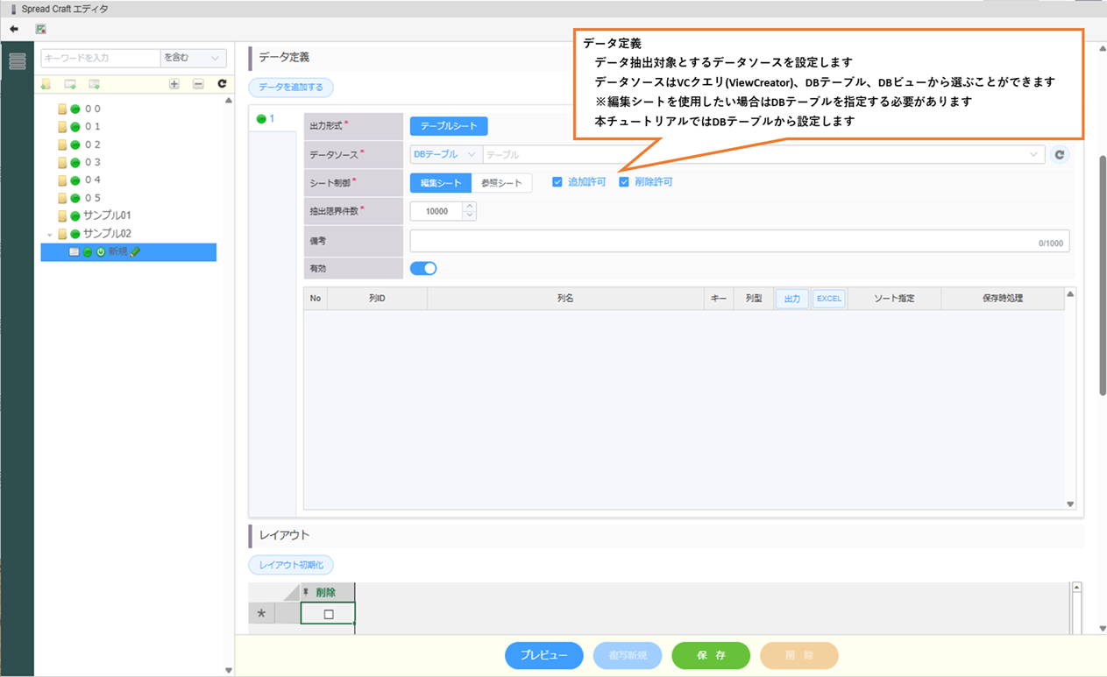Select data tab 1 in データ定義

tap(266, 118)
